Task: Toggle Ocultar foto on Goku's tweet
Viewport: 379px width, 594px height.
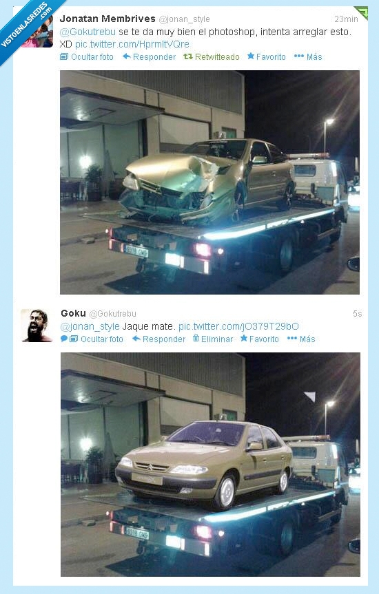Action: tap(96, 339)
